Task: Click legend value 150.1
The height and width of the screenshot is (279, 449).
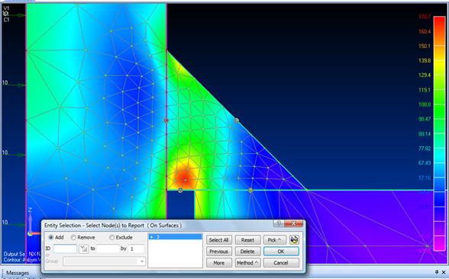Action: click(425, 46)
